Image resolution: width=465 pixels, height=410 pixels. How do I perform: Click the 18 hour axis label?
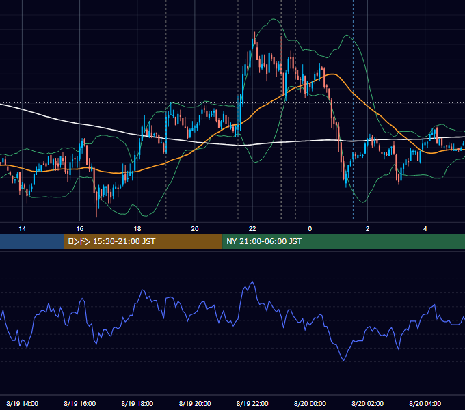pos(137,229)
